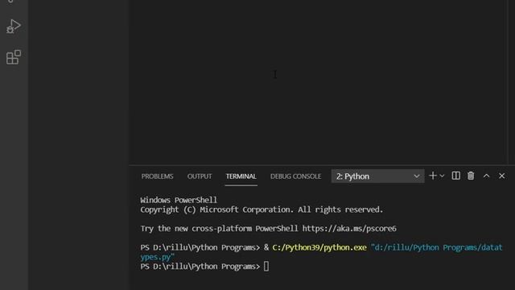The image size is (515, 290).
Task: Click the terminal prompt cursor line
Action: [x=204, y=267]
